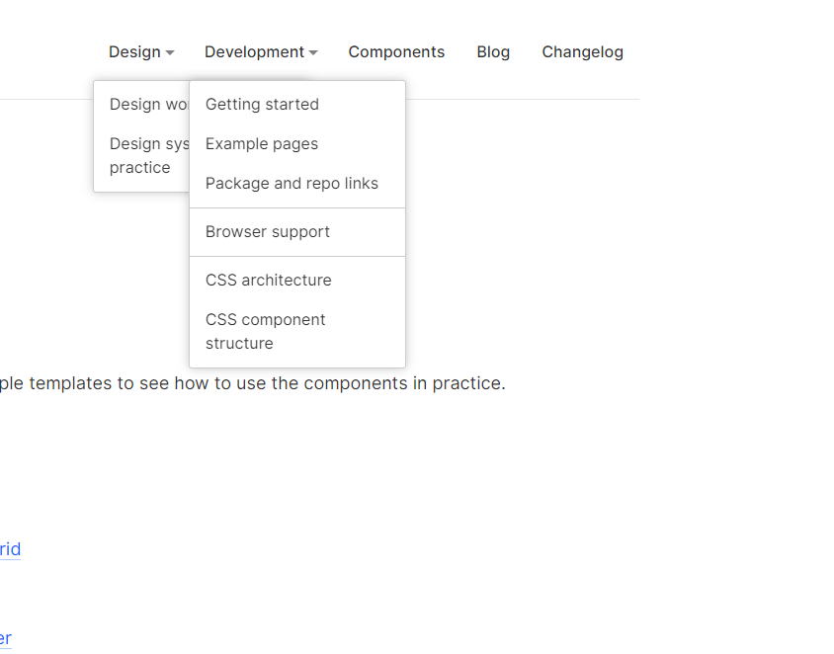Open "Example pages" from the menu

click(x=261, y=143)
